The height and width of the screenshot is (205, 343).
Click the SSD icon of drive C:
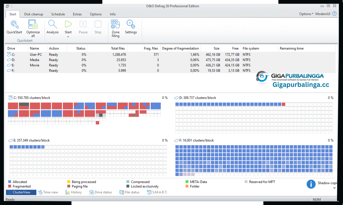tap(9, 54)
